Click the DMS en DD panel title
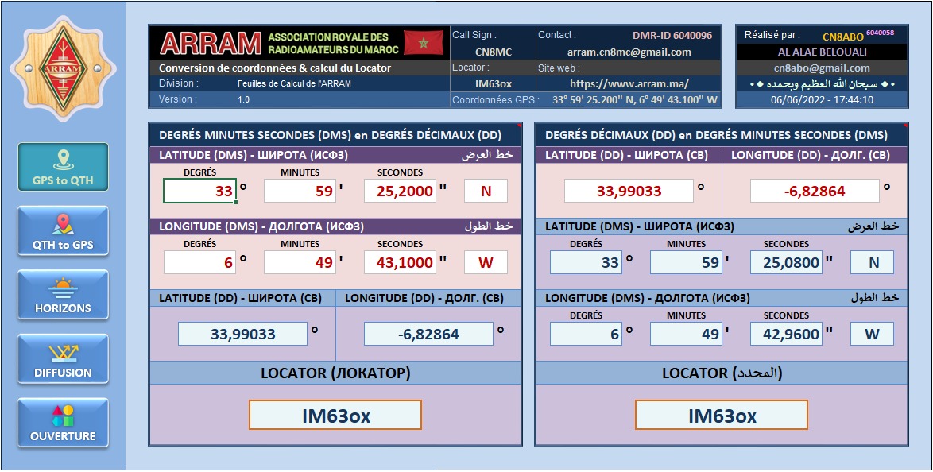 coord(331,135)
